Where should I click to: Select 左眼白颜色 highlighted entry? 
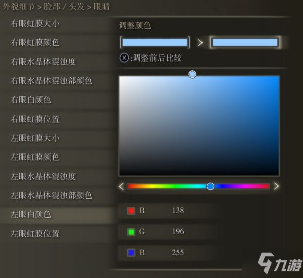[31, 214]
